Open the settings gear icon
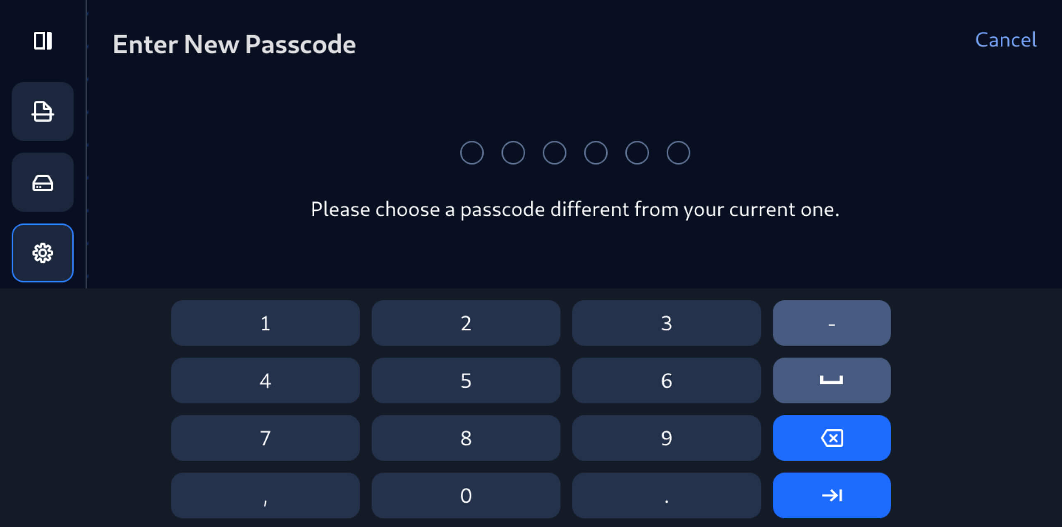1062x527 pixels. [x=43, y=253]
